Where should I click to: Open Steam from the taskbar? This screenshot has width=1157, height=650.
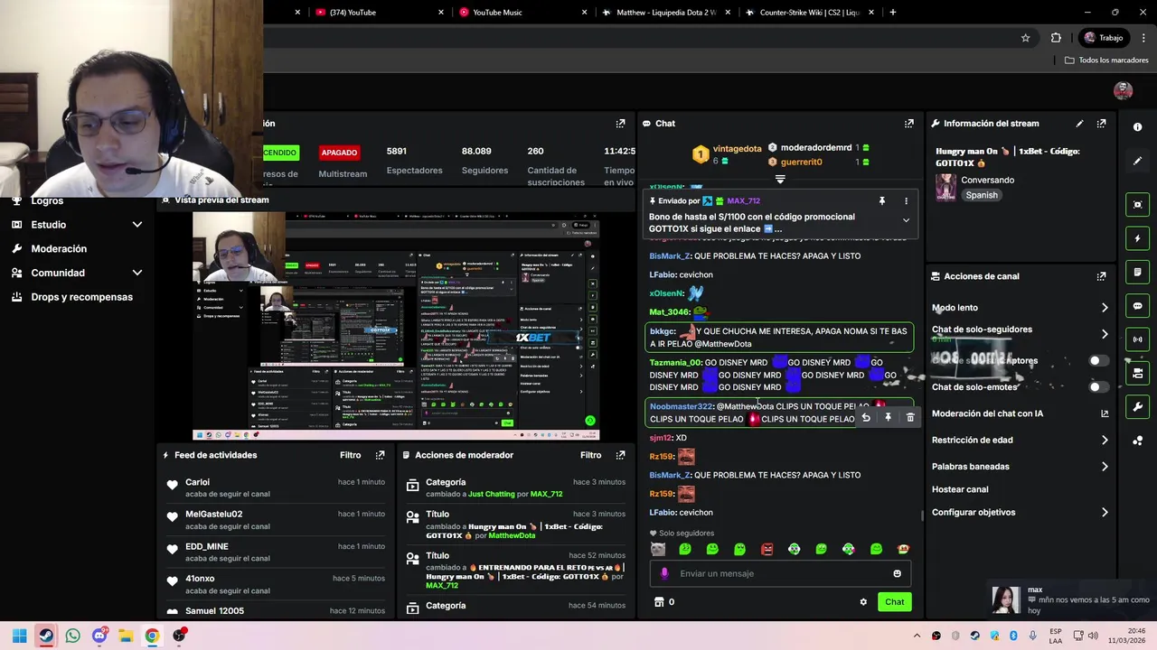click(x=46, y=636)
